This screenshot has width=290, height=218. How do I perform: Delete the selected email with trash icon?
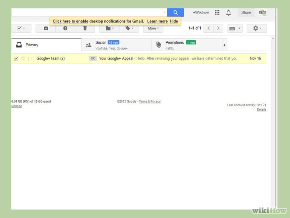(x=85, y=28)
